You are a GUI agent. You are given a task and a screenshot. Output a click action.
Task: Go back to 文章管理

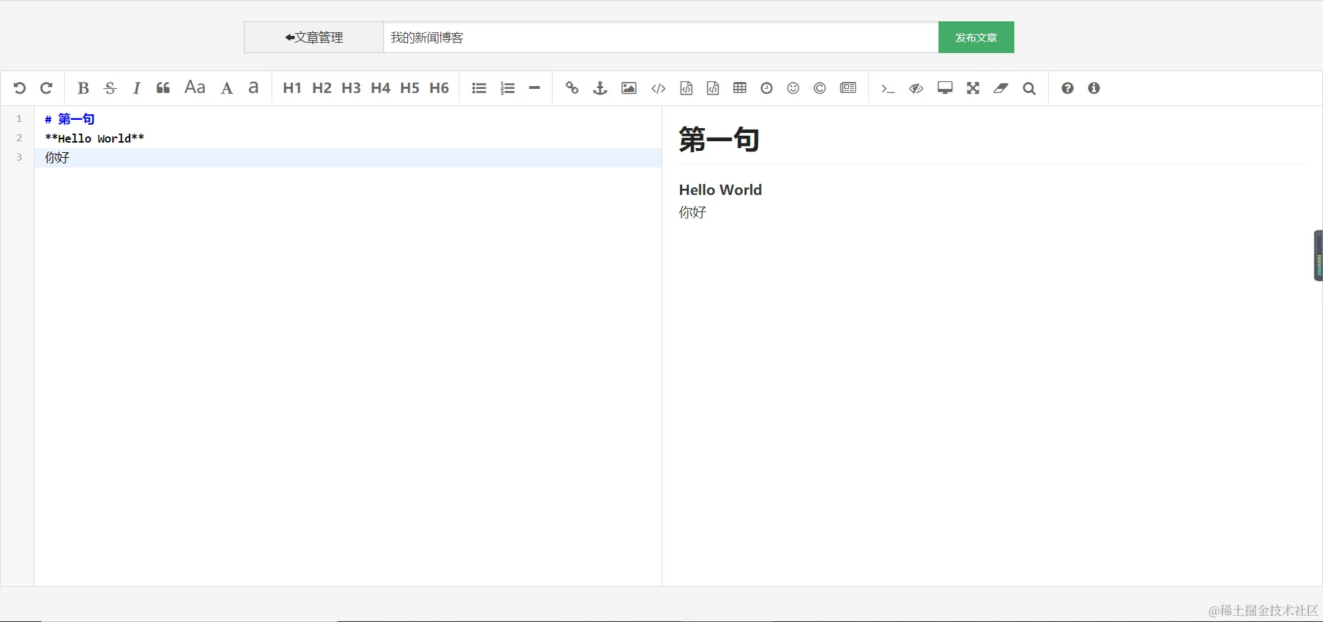(x=314, y=37)
